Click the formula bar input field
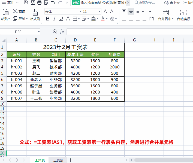This screenshot has height=163, width=193. pos(130,32)
